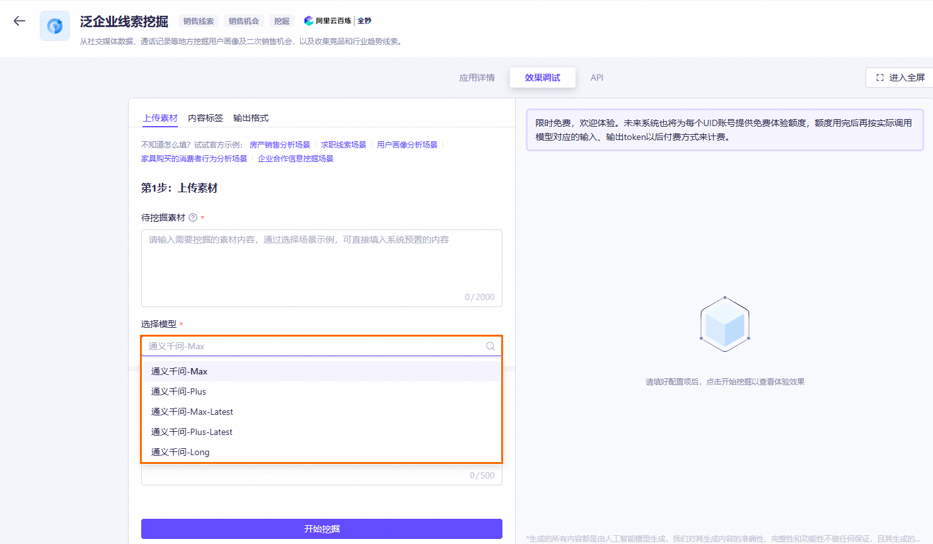
Task: Click the 挖掘 tag
Action: pos(282,21)
